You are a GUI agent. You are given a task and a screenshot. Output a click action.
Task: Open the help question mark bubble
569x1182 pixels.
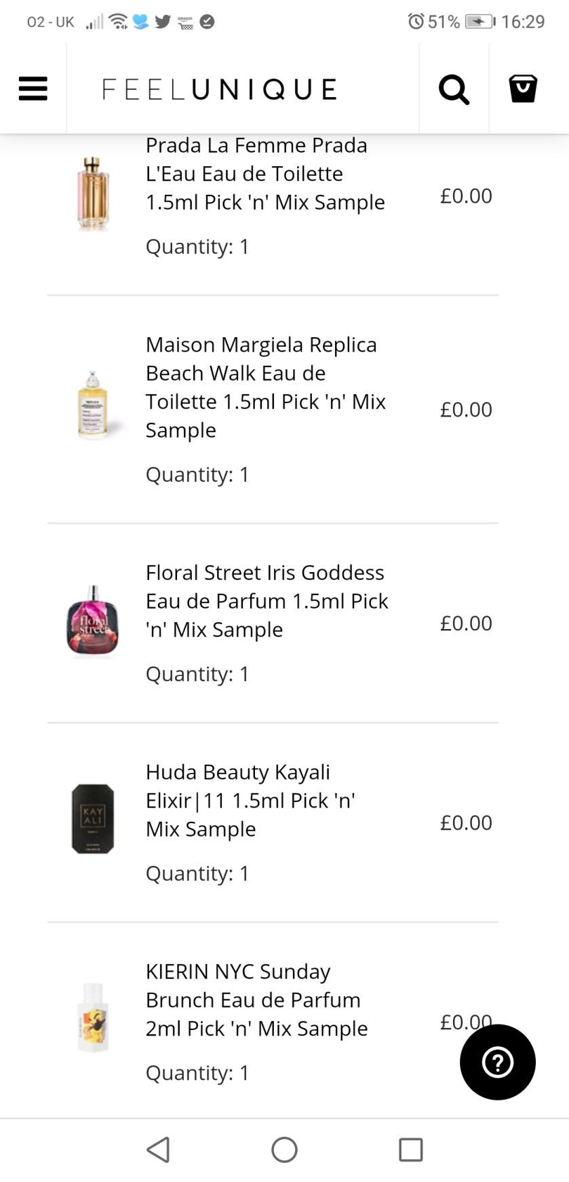click(498, 1062)
